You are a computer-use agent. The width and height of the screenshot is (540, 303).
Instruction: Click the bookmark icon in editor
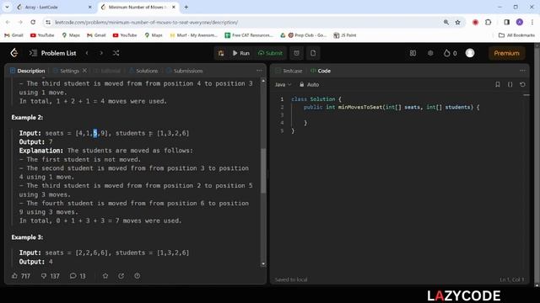tap(498, 84)
